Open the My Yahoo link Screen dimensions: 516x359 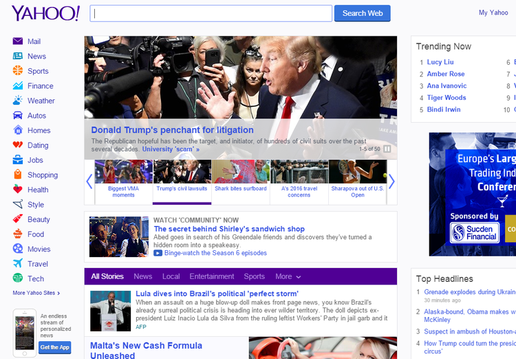(493, 12)
